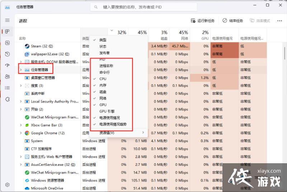Click the CTF 加载程序 process icon

coord(27,149)
